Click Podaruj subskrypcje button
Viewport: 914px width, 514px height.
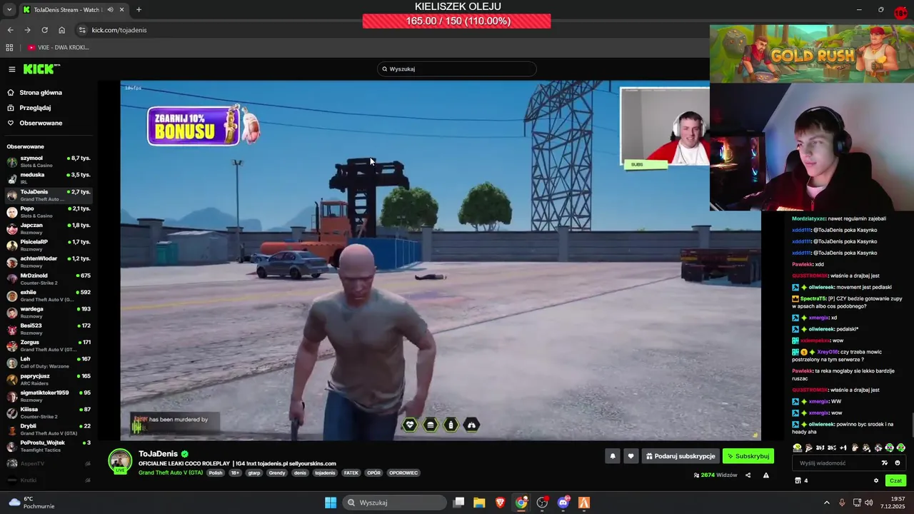coord(681,456)
